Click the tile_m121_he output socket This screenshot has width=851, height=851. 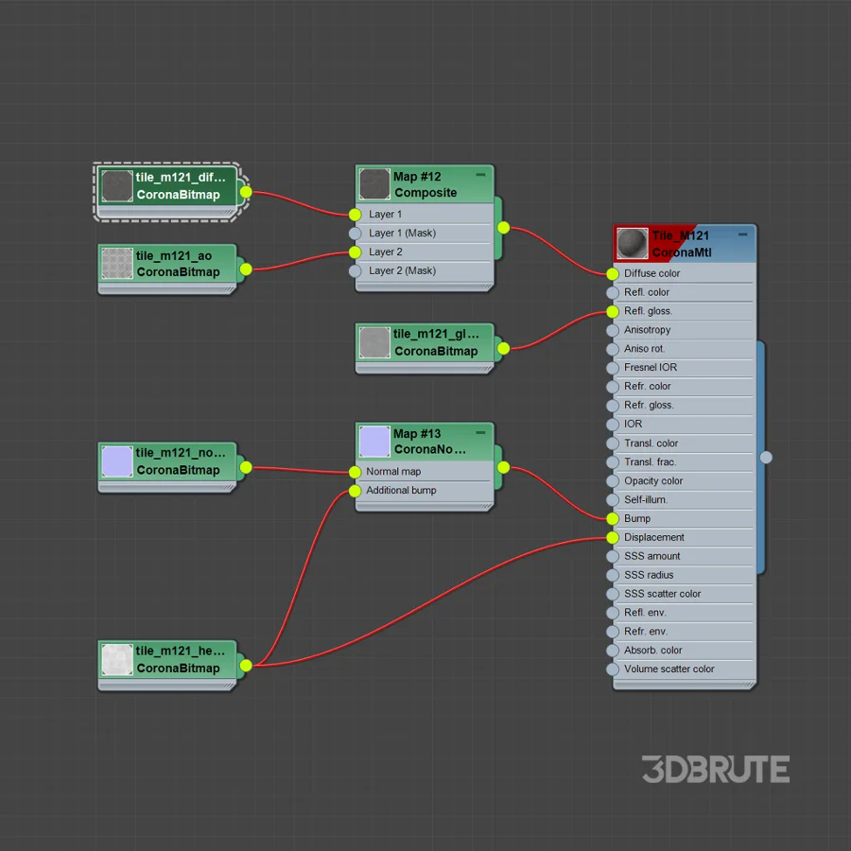click(x=246, y=666)
